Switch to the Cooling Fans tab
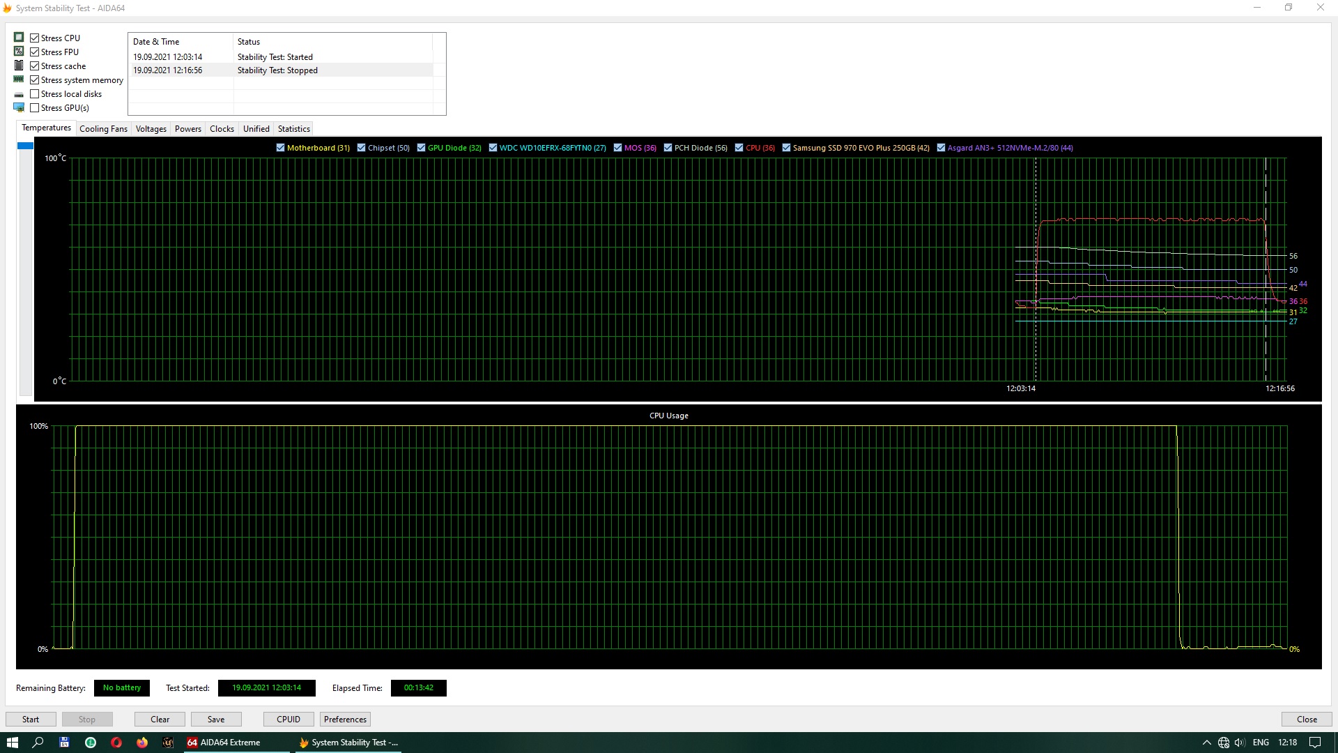Viewport: 1338px width, 753px height. pos(103,129)
